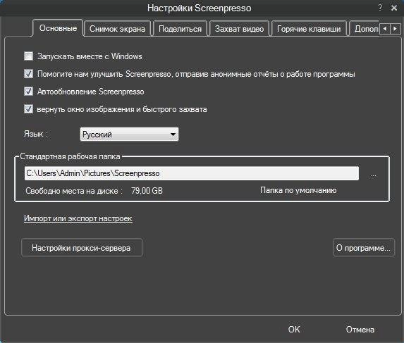Viewport: 404px width, 343px height.
Task: Click the Импорт или экспорт настроек link
Action: coord(78,218)
